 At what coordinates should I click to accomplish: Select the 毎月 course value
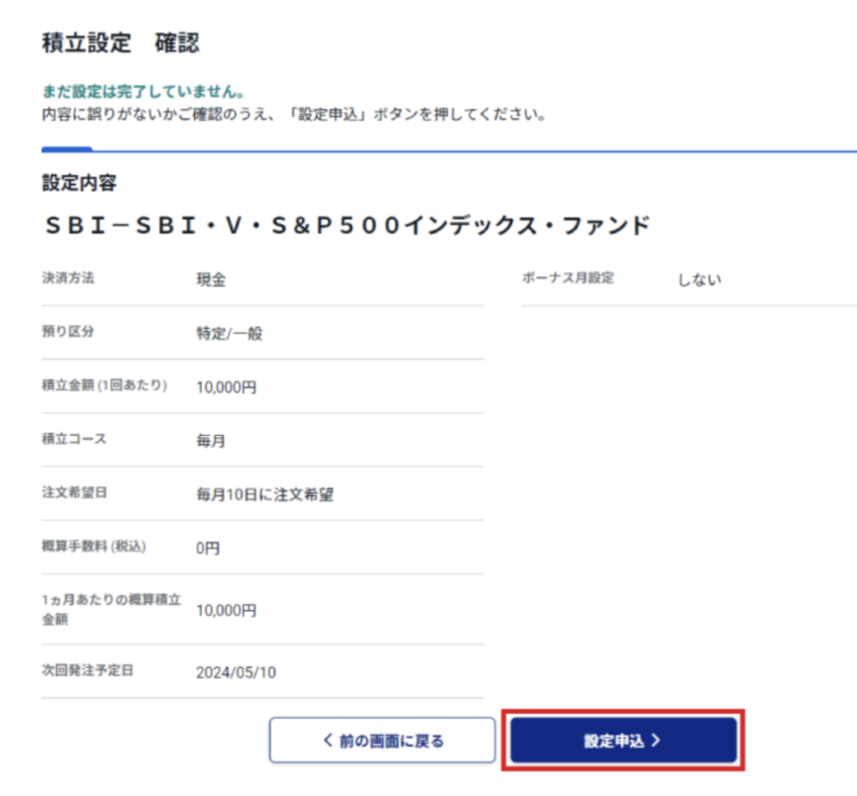[211, 440]
